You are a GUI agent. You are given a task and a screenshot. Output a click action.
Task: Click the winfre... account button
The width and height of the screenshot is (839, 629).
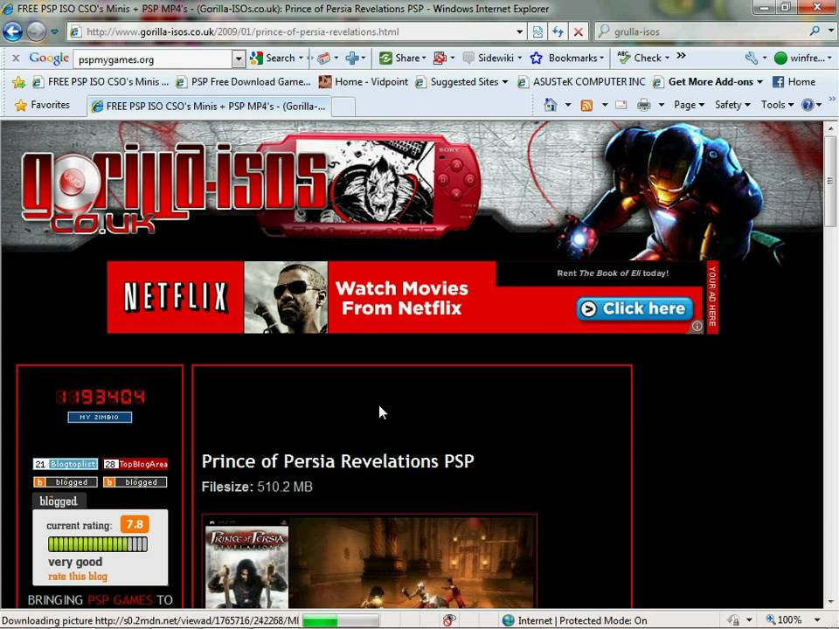point(802,58)
